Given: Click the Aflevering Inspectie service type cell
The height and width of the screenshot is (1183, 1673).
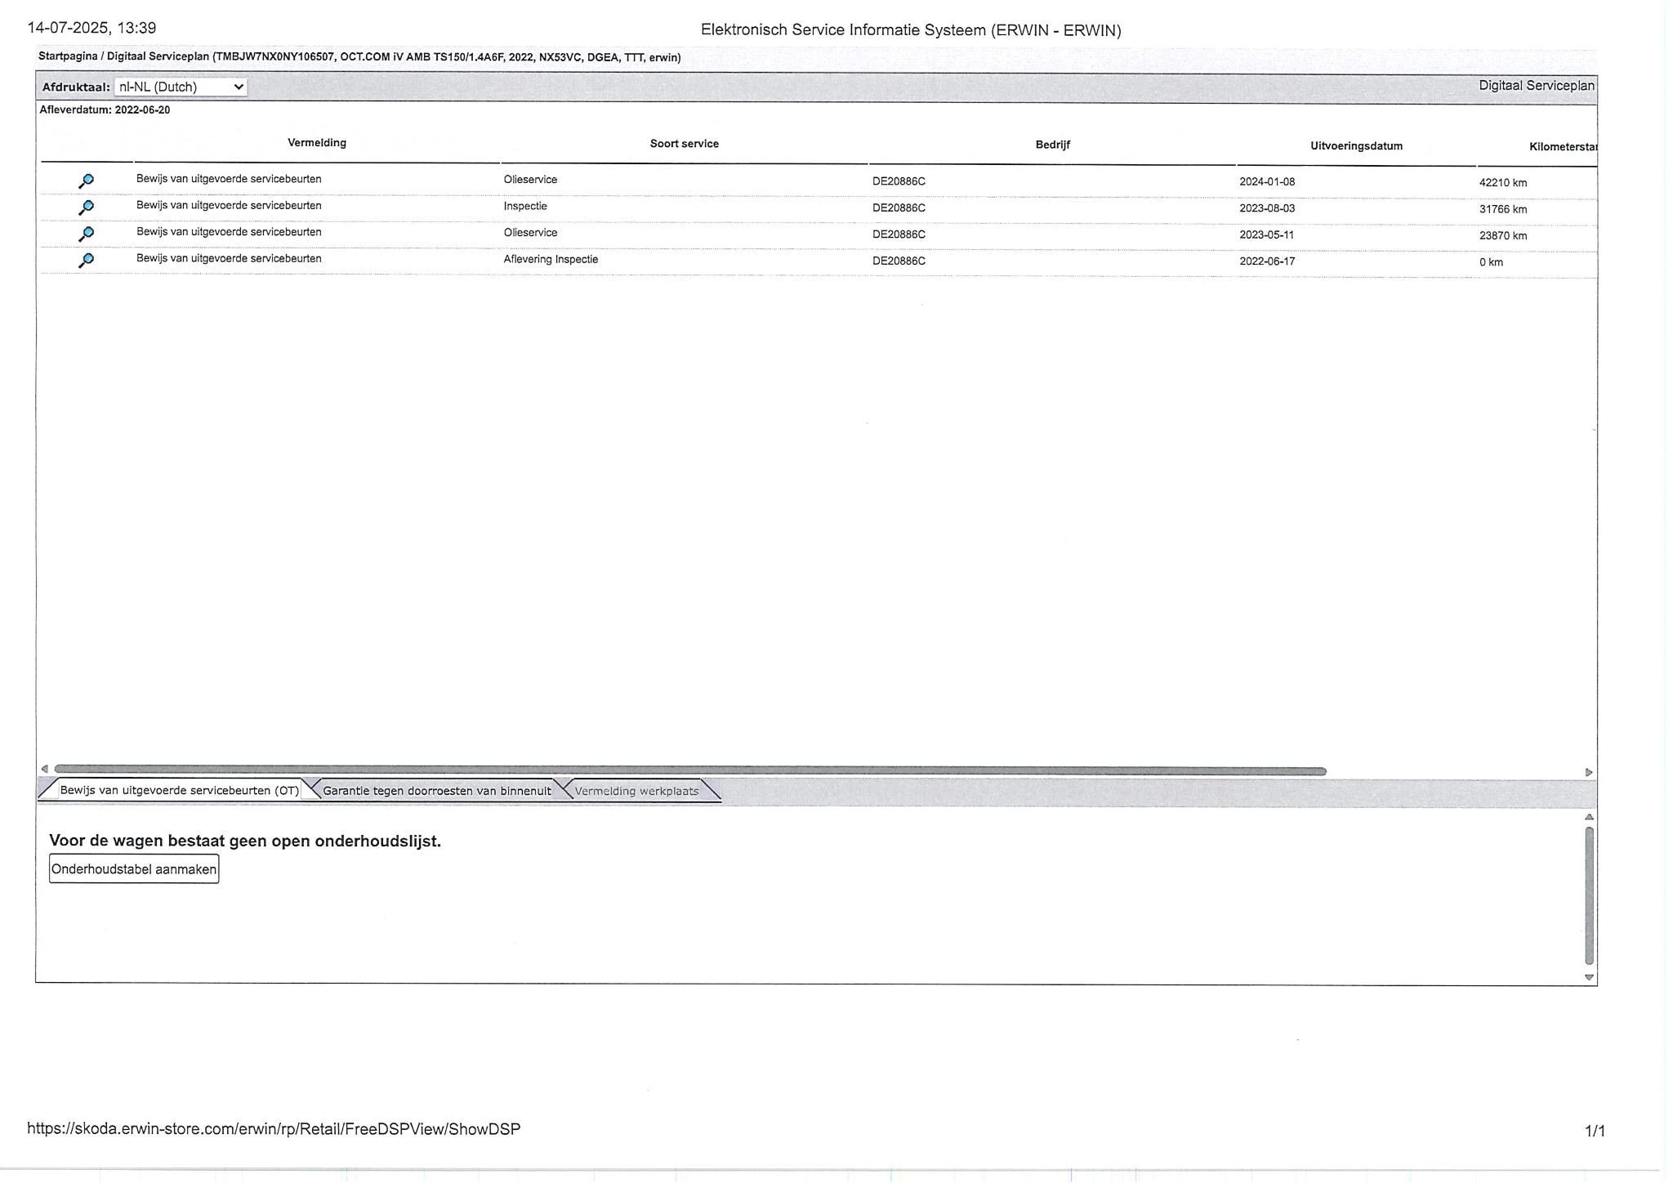Looking at the screenshot, I should pos(551,259).
